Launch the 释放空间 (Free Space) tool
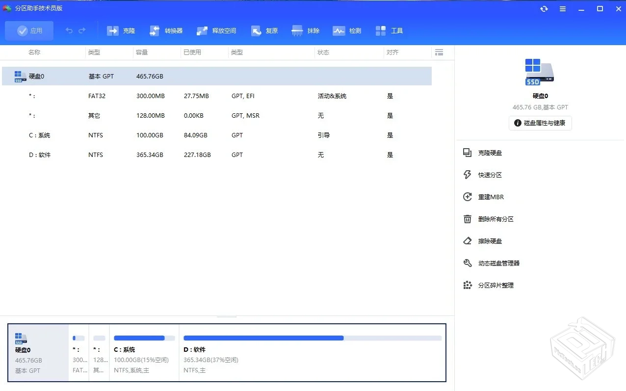 pos(216,30)
